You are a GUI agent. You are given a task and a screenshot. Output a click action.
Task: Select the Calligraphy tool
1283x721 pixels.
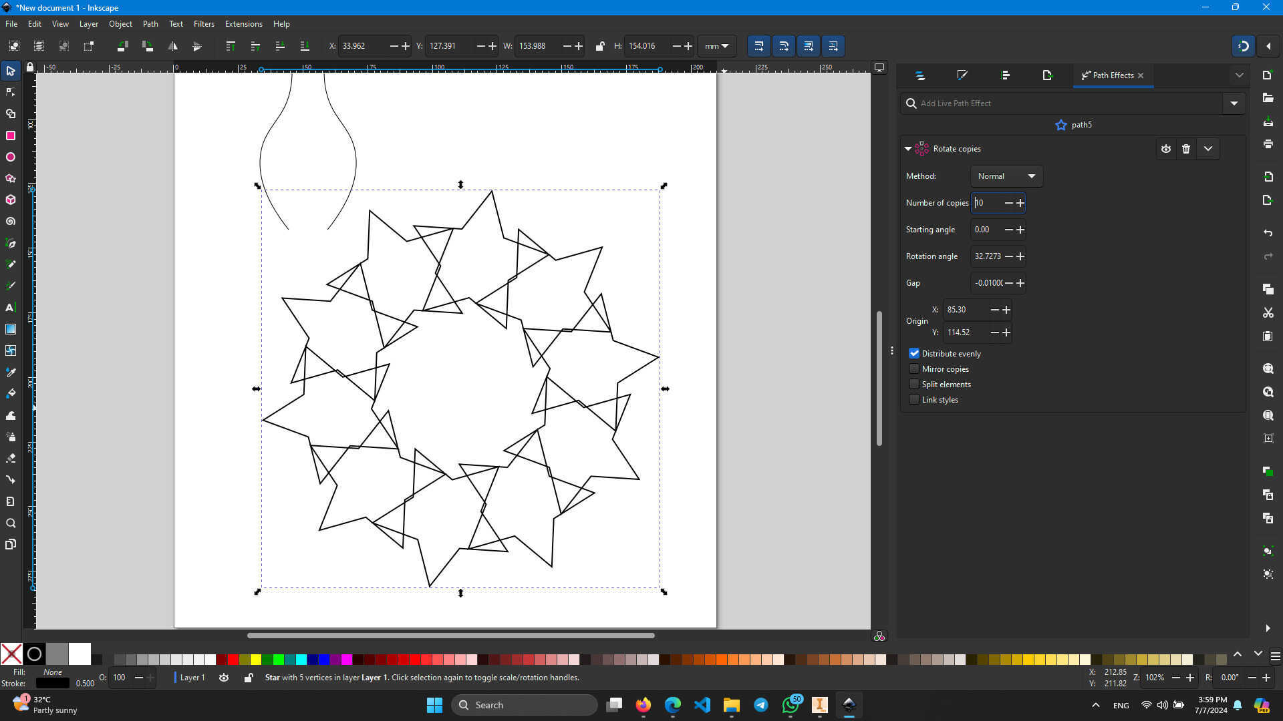click(x=11, y=286)
